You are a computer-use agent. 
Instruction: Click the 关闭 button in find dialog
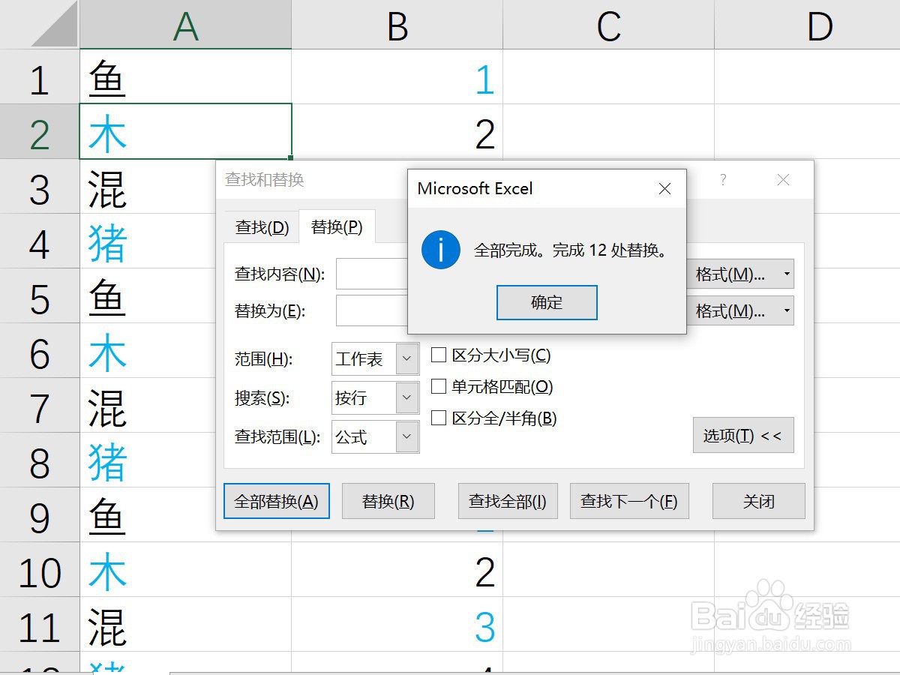(758, 501)
